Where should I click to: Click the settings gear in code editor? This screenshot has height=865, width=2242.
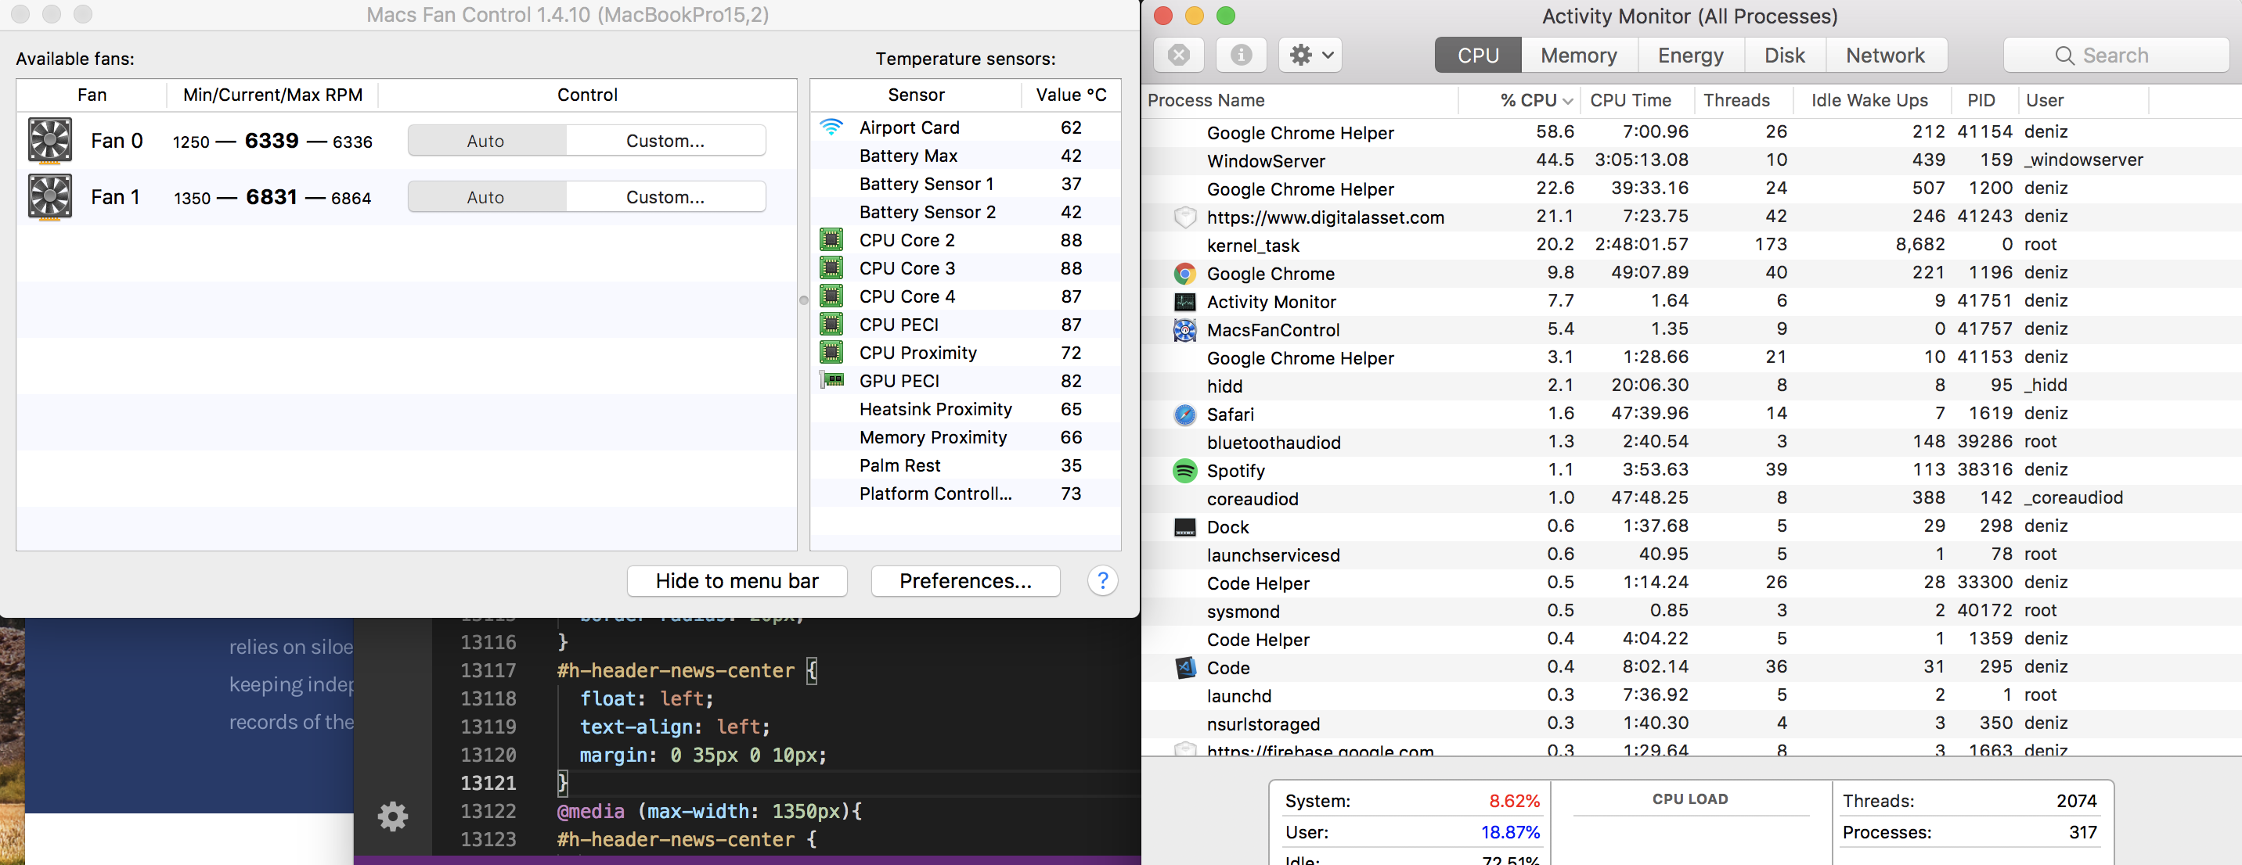[392, 816]
